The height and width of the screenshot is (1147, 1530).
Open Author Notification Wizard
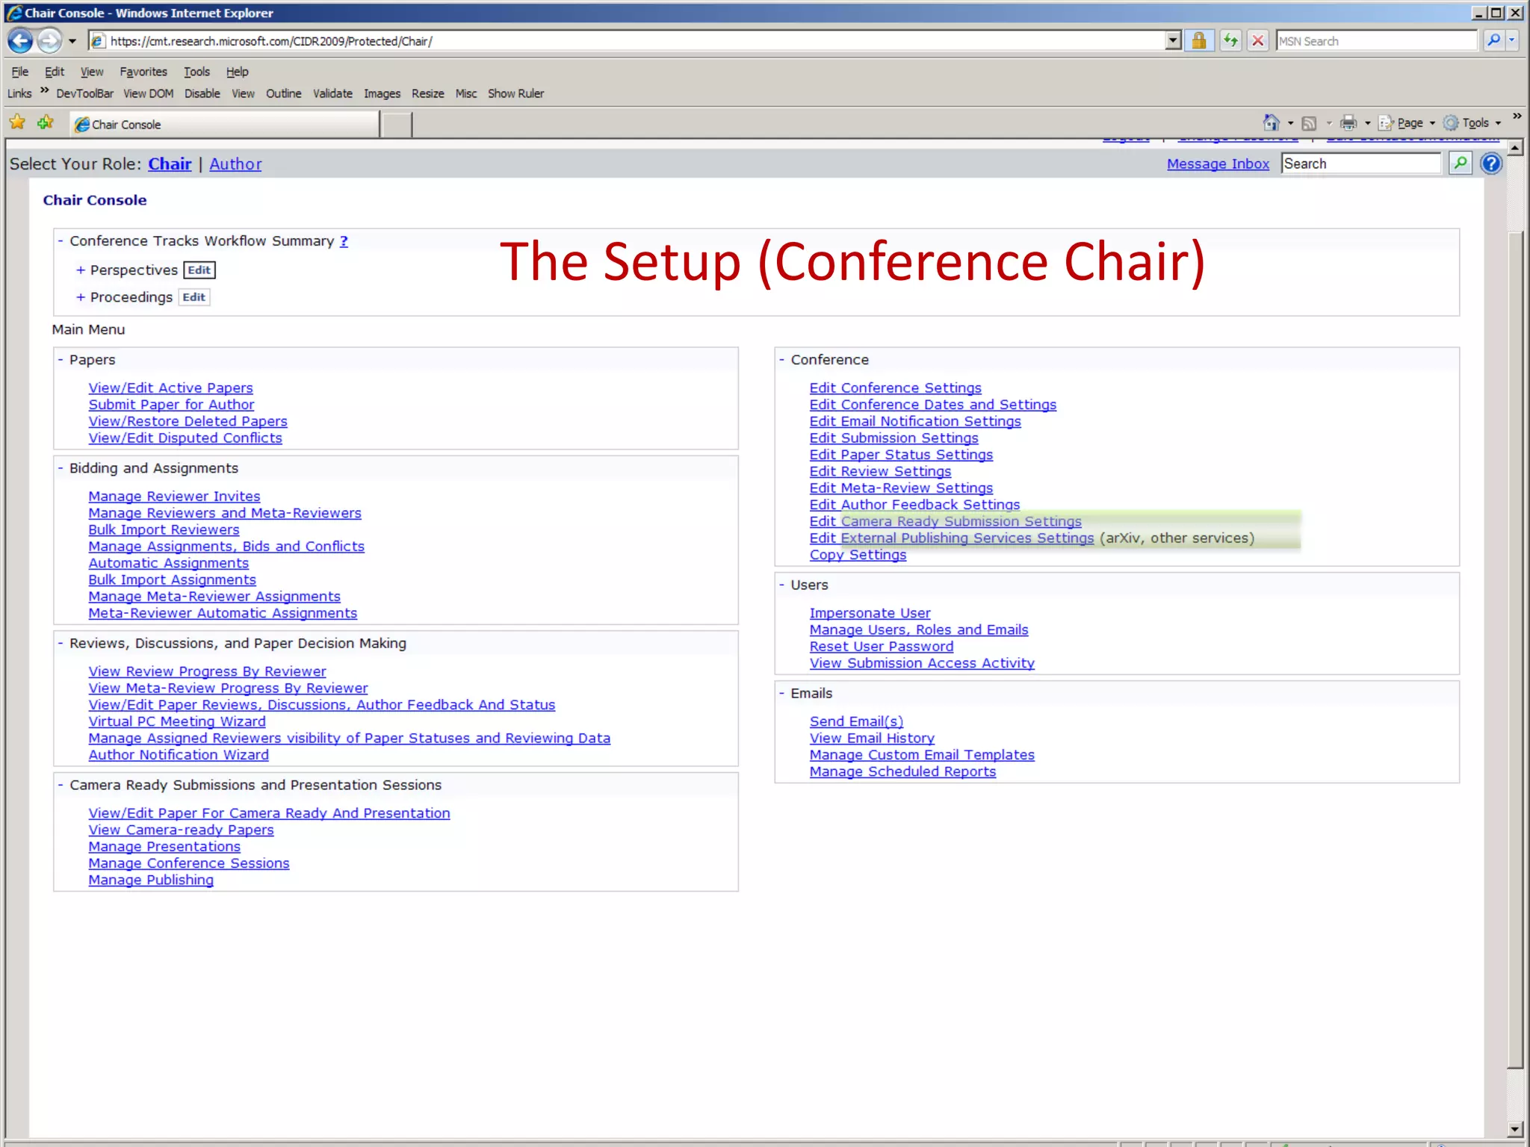tap(179, 755)
